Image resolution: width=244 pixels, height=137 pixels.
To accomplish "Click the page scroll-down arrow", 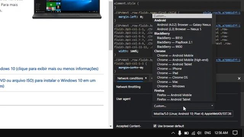I will click(x=111, y=126).
